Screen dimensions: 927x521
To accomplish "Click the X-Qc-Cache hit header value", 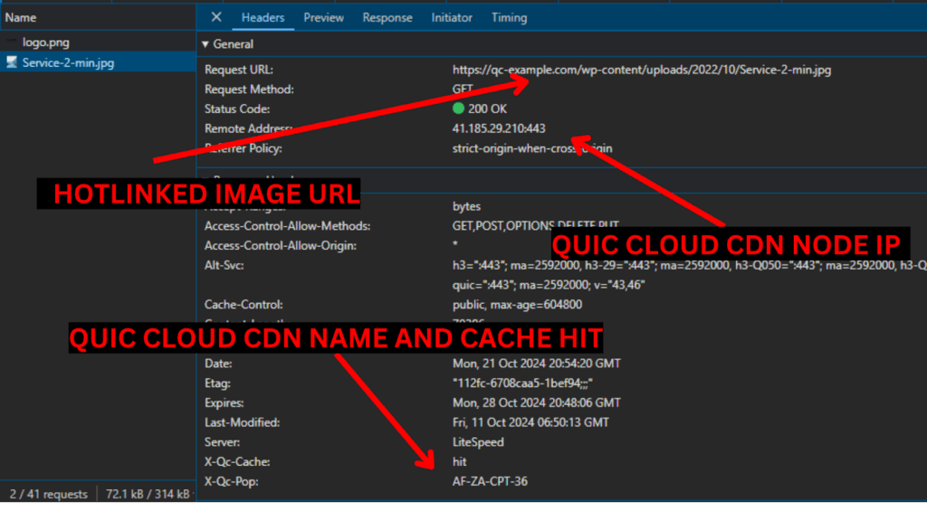I will [x=459, y=461].
